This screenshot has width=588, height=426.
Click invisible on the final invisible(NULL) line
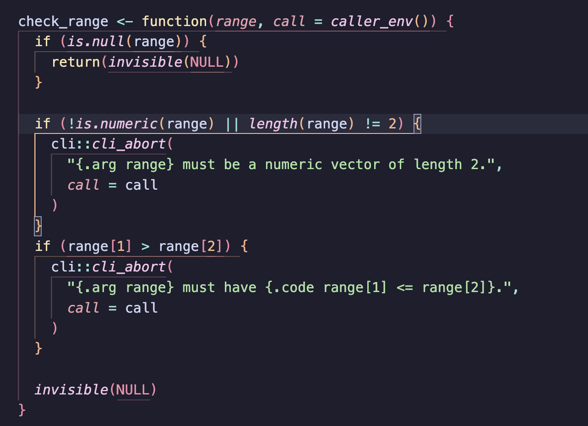[x=71, y=389]
